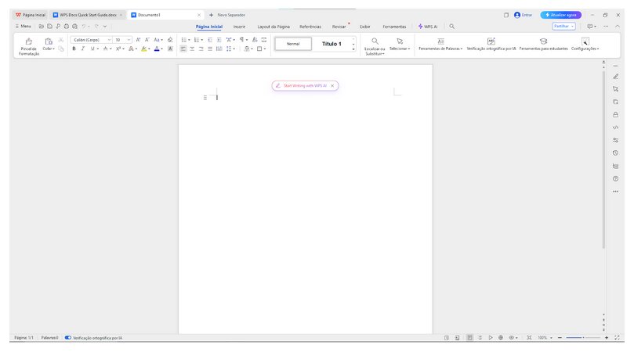Open the Layout da Página tab
This screenshot has height=352, width=634.
[x=273, y=26]
